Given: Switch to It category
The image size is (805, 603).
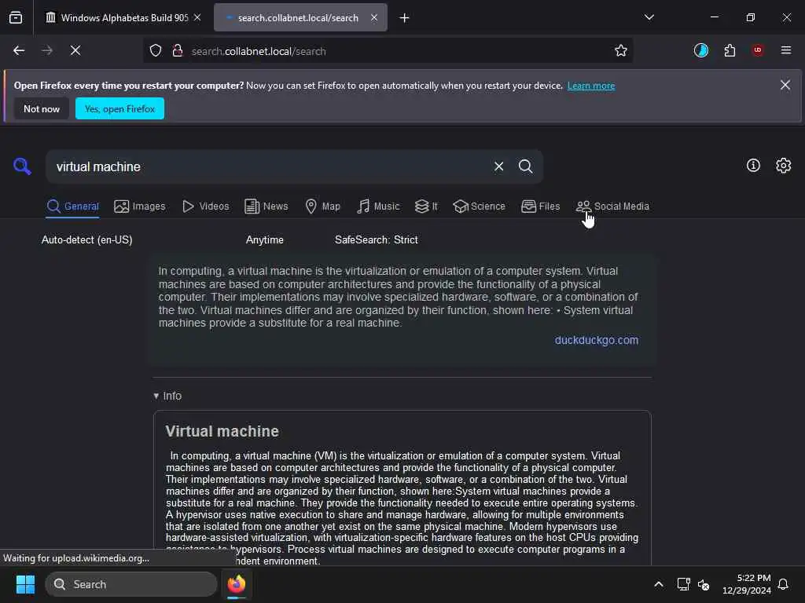Looking at the screenshot, I should [427, 206].
